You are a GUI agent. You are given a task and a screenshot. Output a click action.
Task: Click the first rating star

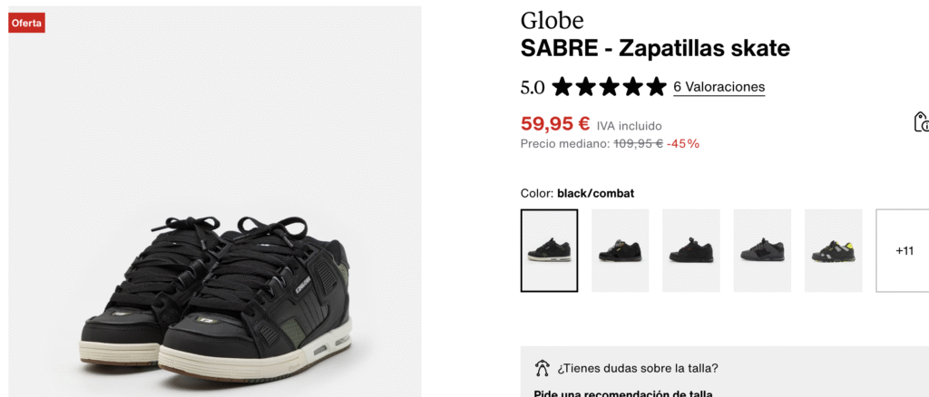pyautogui.click(x=562, y=87)
